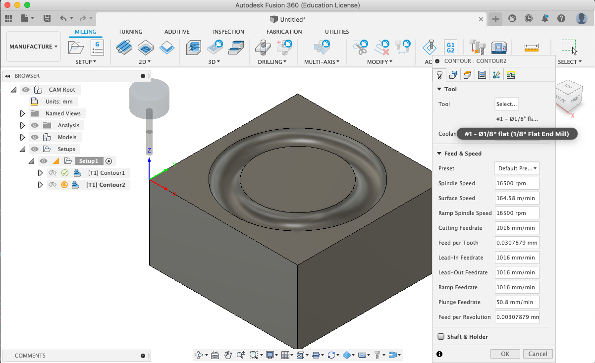Open the New Setup tool in the ribbon
The image size is (595, 363).
(x=76, y=48)
